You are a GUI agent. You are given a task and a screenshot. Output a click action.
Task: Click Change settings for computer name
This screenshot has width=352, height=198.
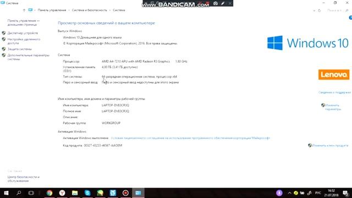coord(333,107)
